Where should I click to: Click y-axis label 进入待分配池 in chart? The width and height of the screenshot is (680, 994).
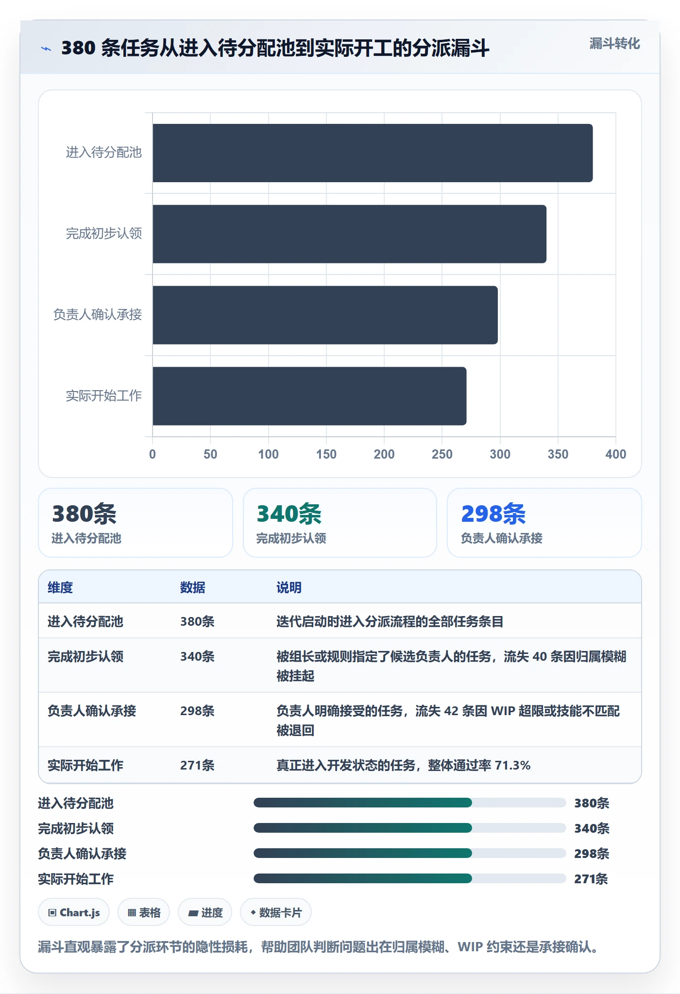(104, 153)
